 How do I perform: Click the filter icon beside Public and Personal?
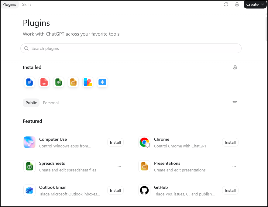point(235,103)
